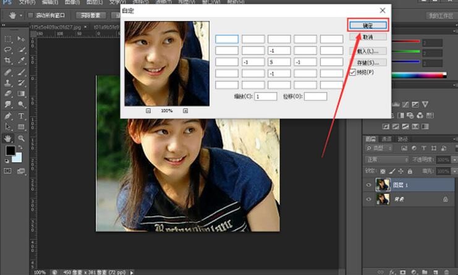Add a Vibrance adjustment (triangle icon)

click(x=425, y=104)
